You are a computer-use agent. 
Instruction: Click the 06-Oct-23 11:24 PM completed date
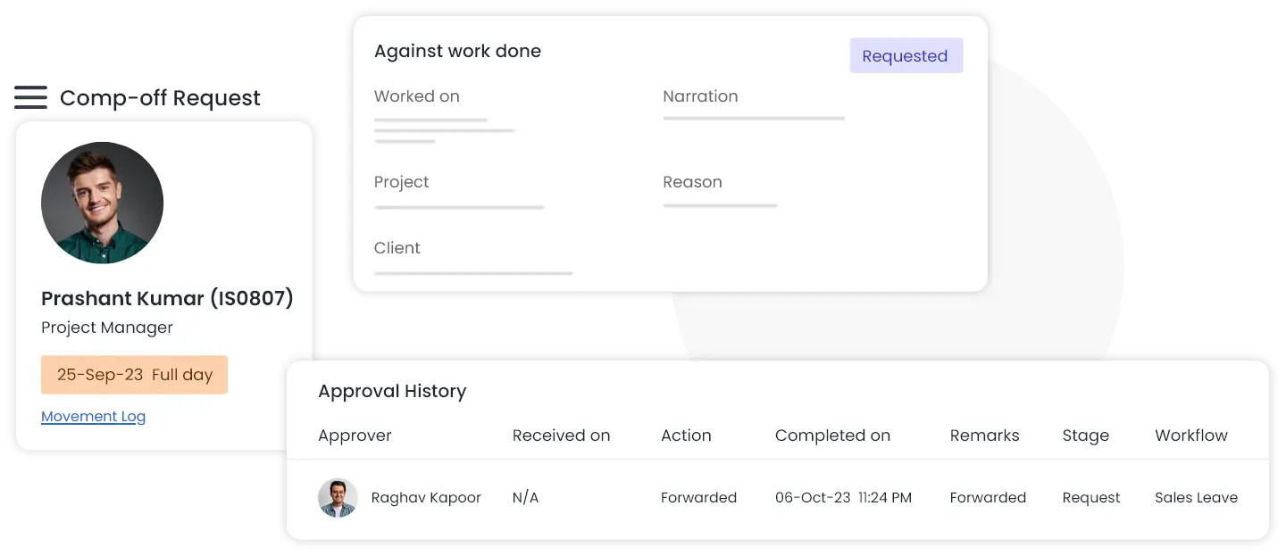click(x=843, y=498)
